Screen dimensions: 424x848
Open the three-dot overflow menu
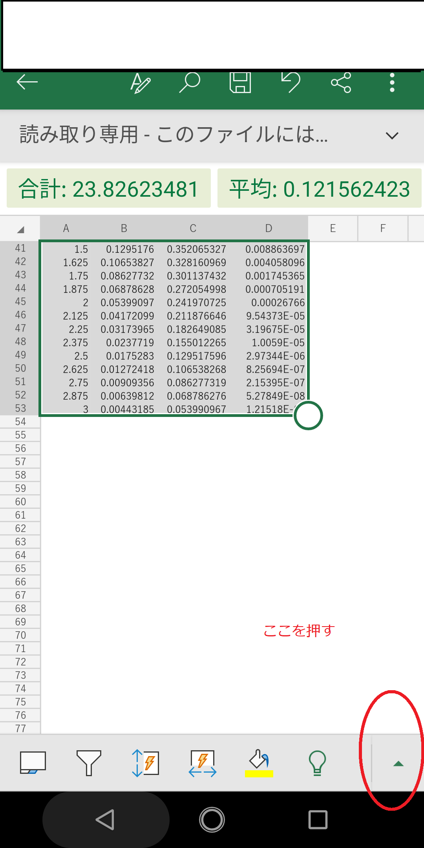coord(392,82)
